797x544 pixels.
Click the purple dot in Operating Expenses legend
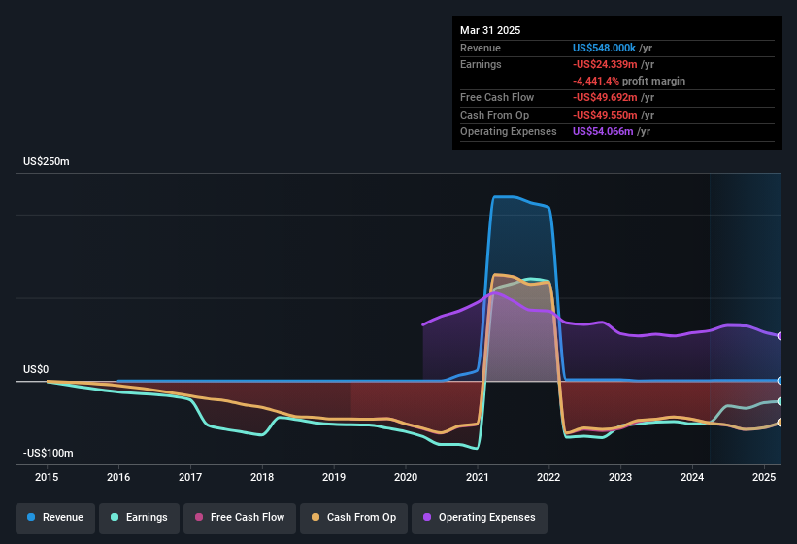coord(427,517)
